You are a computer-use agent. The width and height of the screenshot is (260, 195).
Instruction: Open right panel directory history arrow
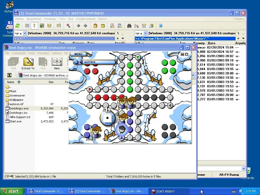(243, 39)
